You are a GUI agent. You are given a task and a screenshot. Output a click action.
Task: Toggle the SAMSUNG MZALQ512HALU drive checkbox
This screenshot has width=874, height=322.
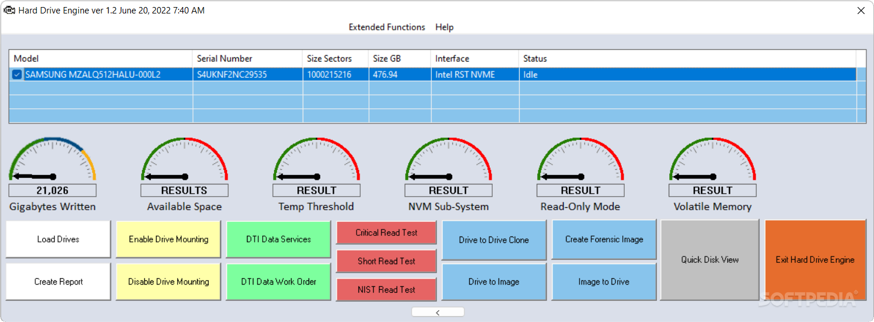point(17,74)
